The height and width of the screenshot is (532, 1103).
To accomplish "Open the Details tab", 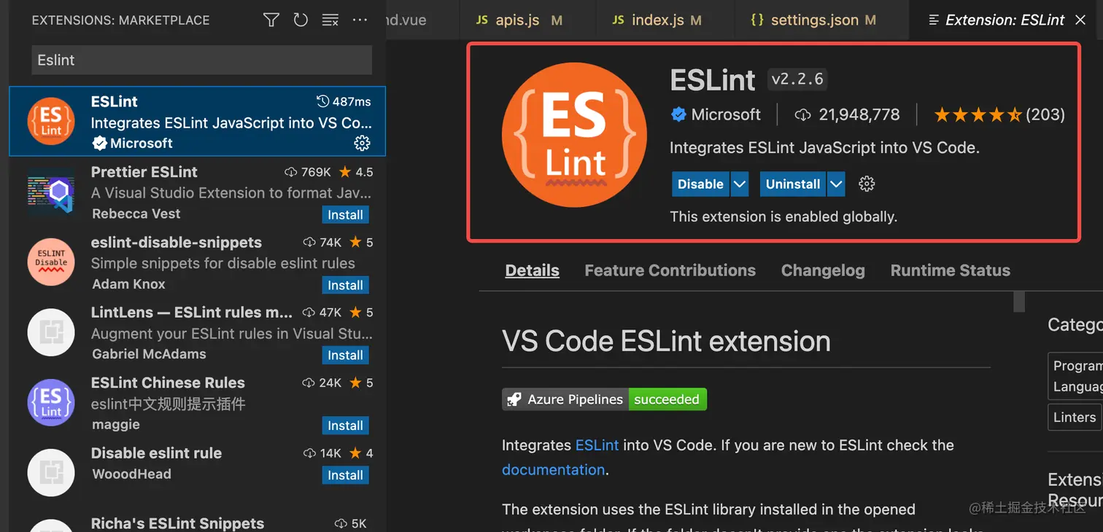I will (533, 270).
